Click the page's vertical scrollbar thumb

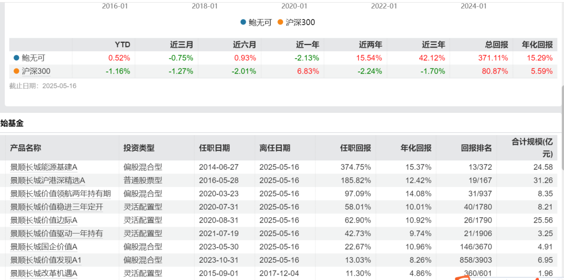coord(562,127)
